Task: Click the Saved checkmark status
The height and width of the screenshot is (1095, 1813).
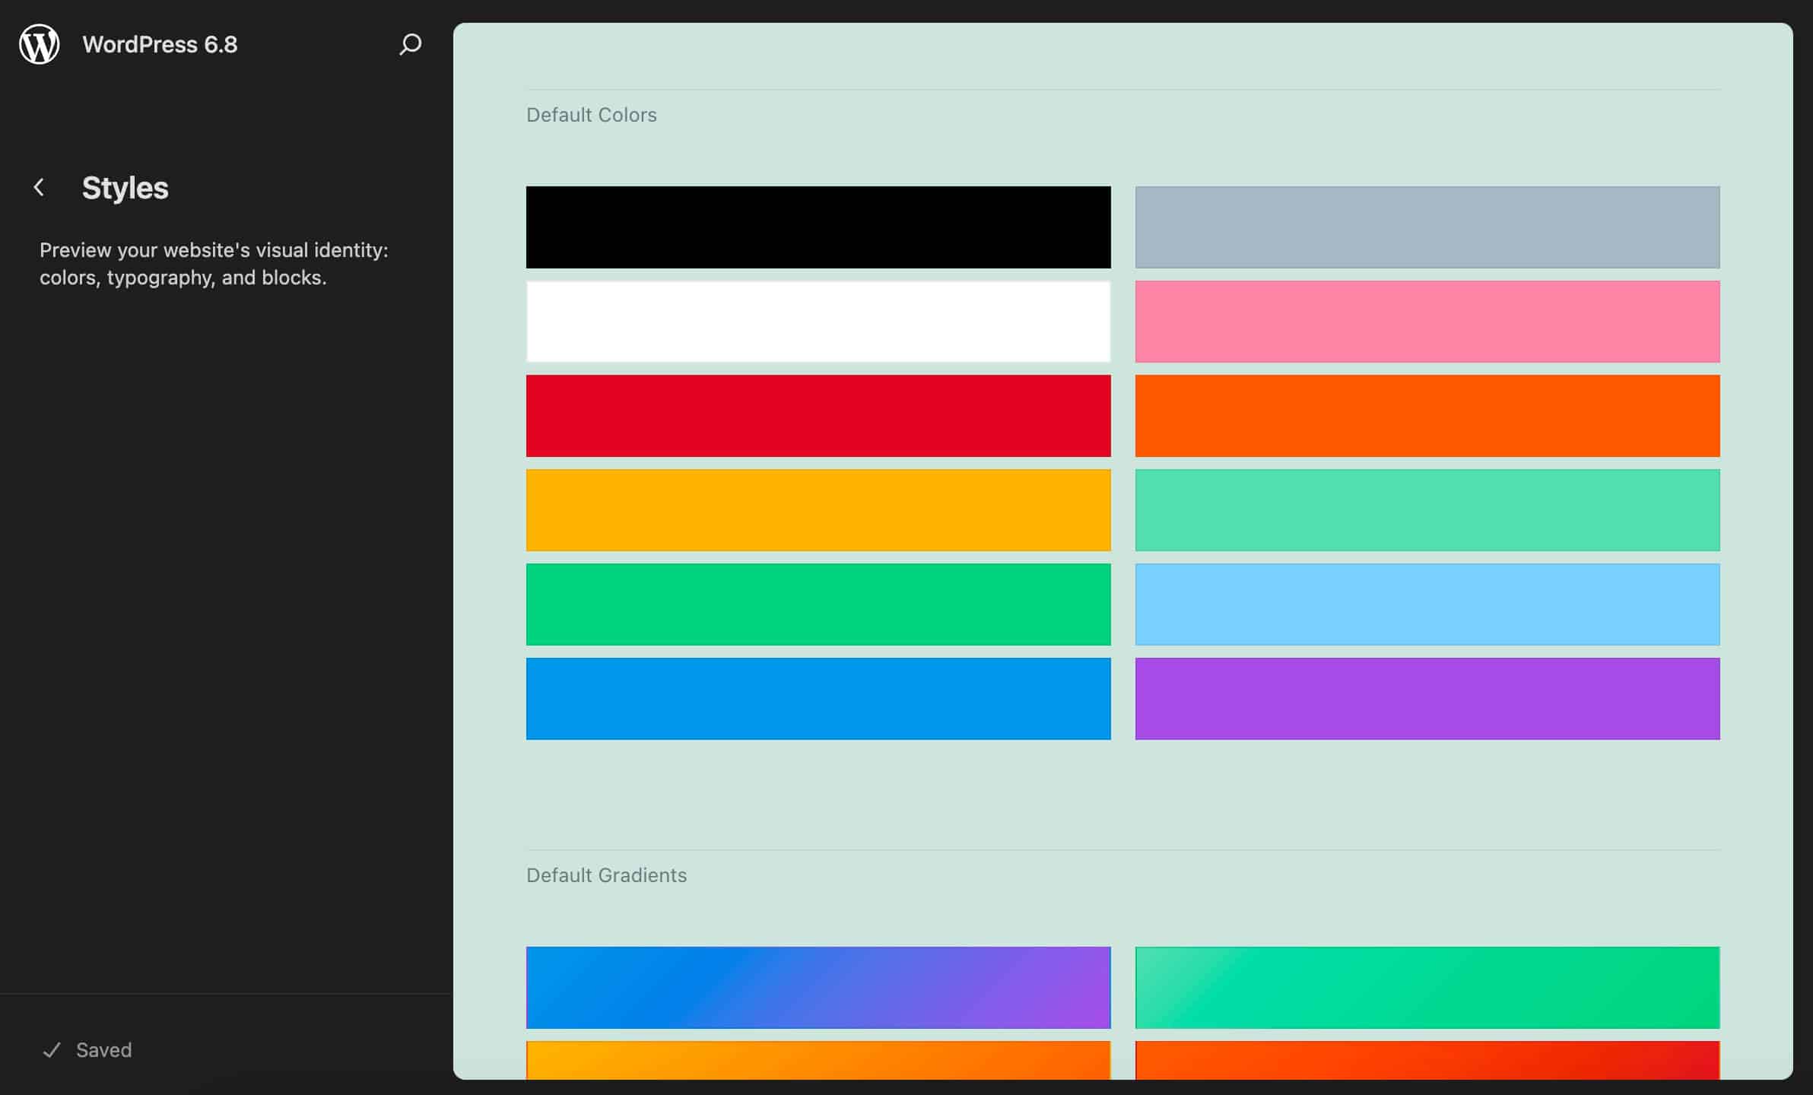Action: (87, 1050)
